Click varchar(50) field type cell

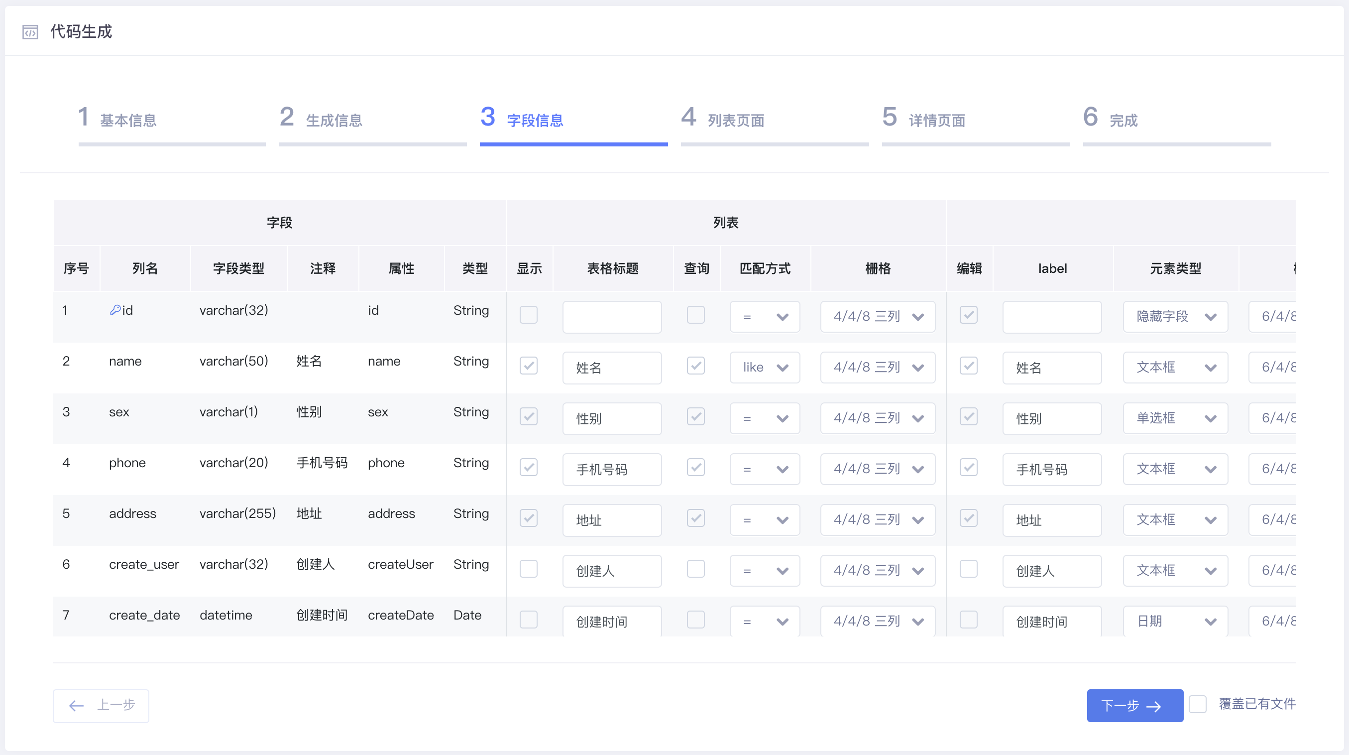click(x=233, y=361)
